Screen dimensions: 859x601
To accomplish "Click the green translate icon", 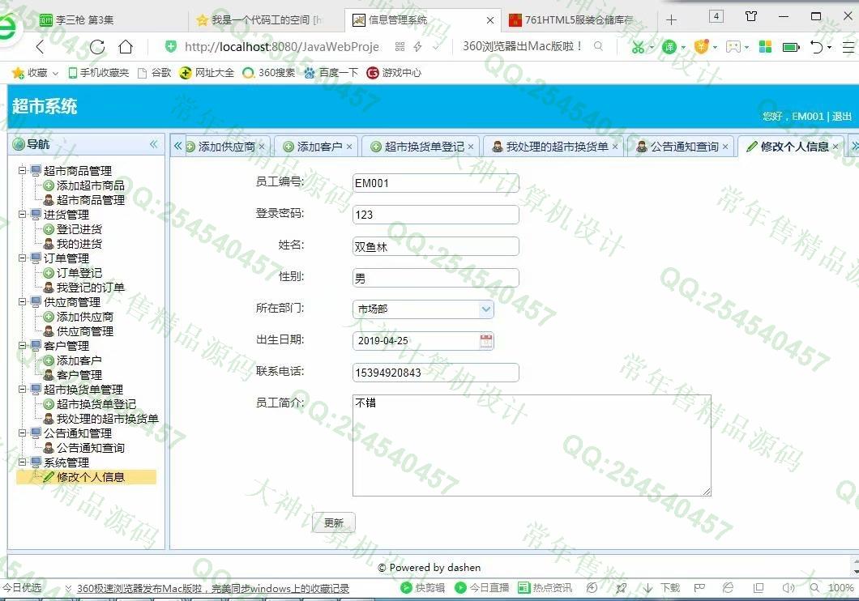I will point(669,47).
